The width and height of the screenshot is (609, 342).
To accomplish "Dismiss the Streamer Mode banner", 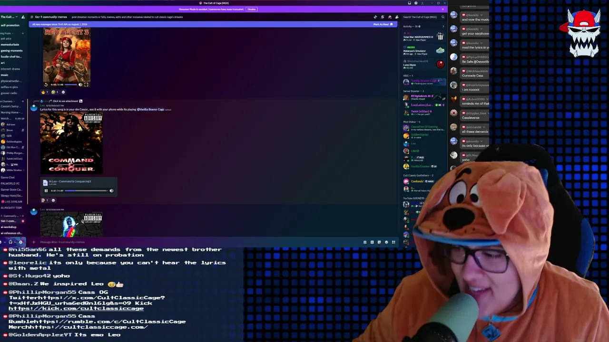I will (443, 9).
